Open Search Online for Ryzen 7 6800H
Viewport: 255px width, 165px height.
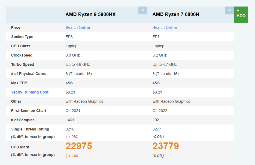point(165,27)
